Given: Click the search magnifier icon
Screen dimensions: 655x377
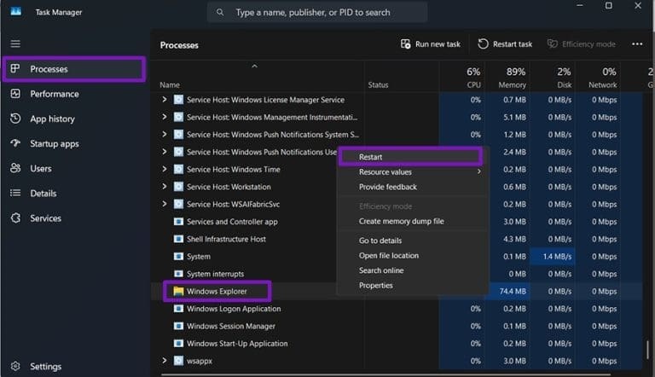Looking at the screenshot, I should [220, 13].
